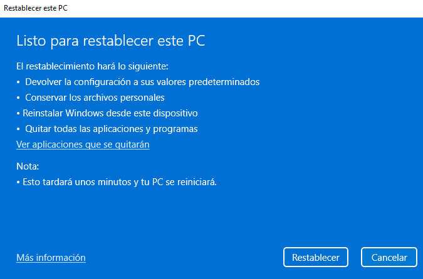Click the 'Nota:' label
The width and height of the screenshot is (423, 279).
pyautogui.click(x=28, y=166)
